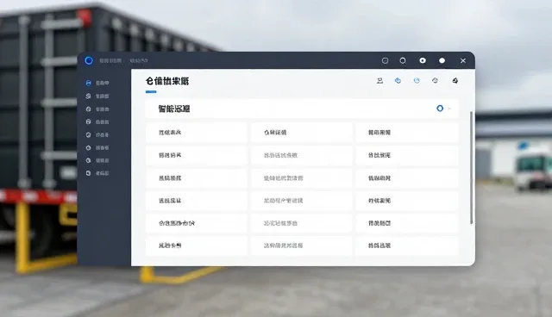552x317 pixels.
Task: Click the greyed text in the middle column's last card
Action: click(284, 246)
